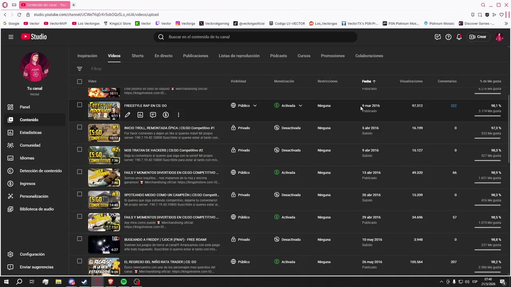This screenshot has height=287, width=511.
Task: Check the FREESTYLE RAP EN CS: GO row
Action: 79,105
